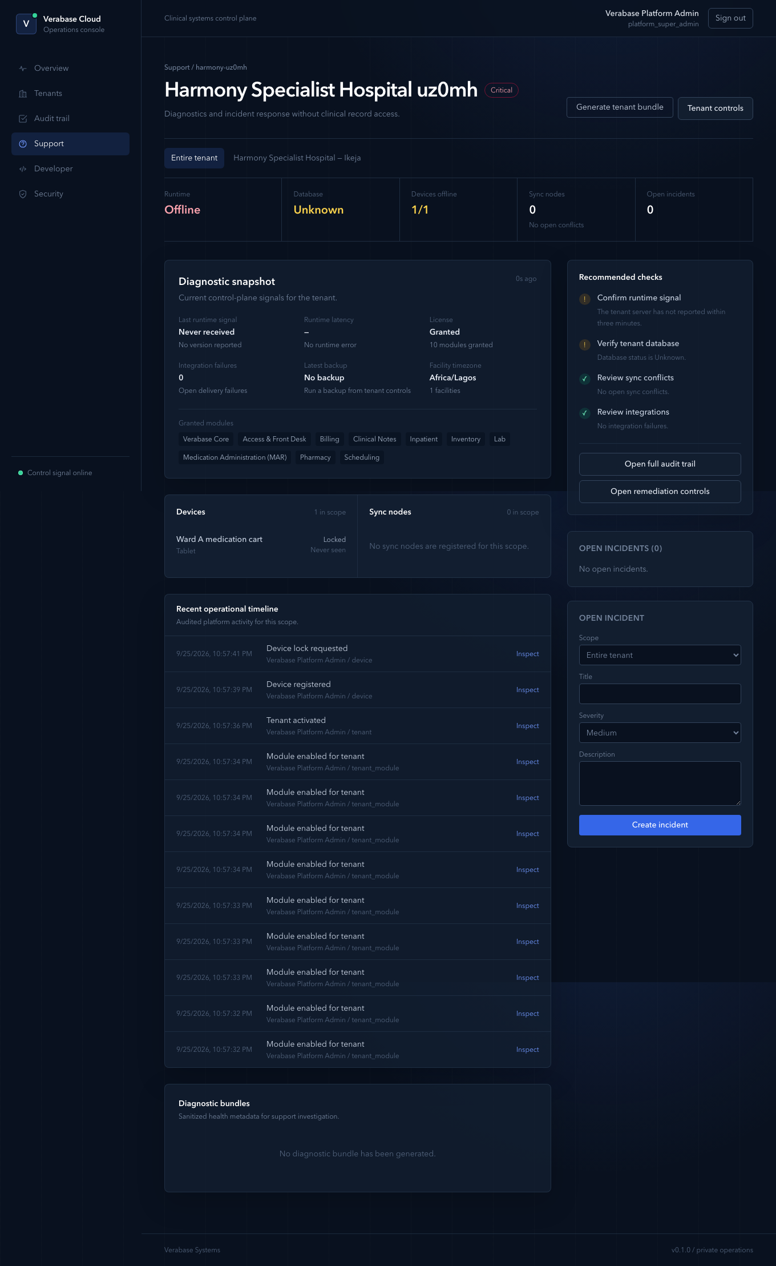Click the Create incident button
The width and height of the screenshot is (776, 1266).
[x=660, y=825]
